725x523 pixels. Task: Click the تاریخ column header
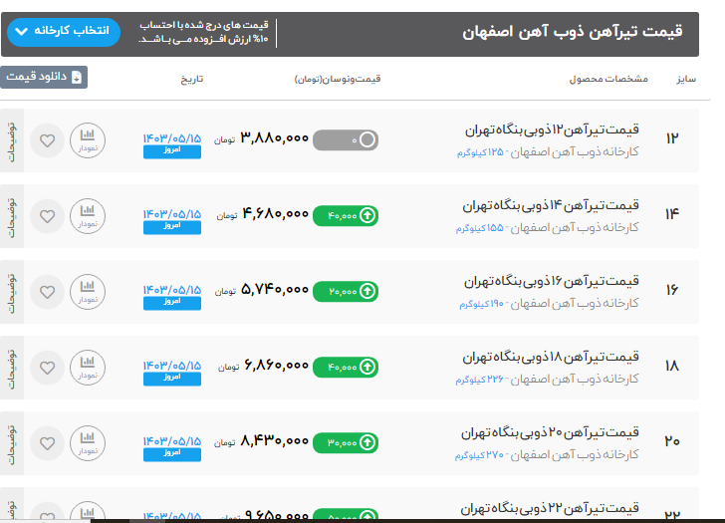coord(191,78)
